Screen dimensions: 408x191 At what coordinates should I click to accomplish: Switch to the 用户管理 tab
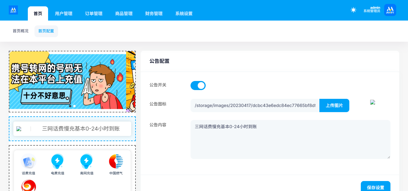[x=64, y=14]
